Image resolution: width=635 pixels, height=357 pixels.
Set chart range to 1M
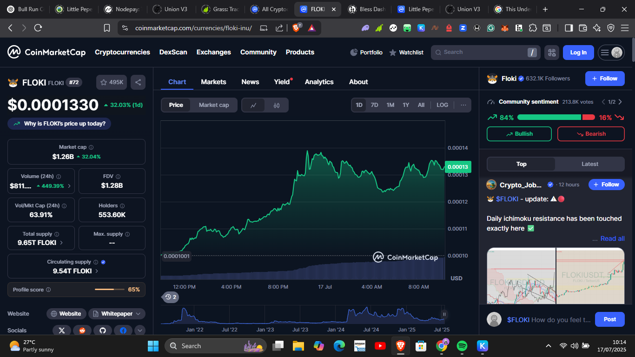(x=390, y=105)
